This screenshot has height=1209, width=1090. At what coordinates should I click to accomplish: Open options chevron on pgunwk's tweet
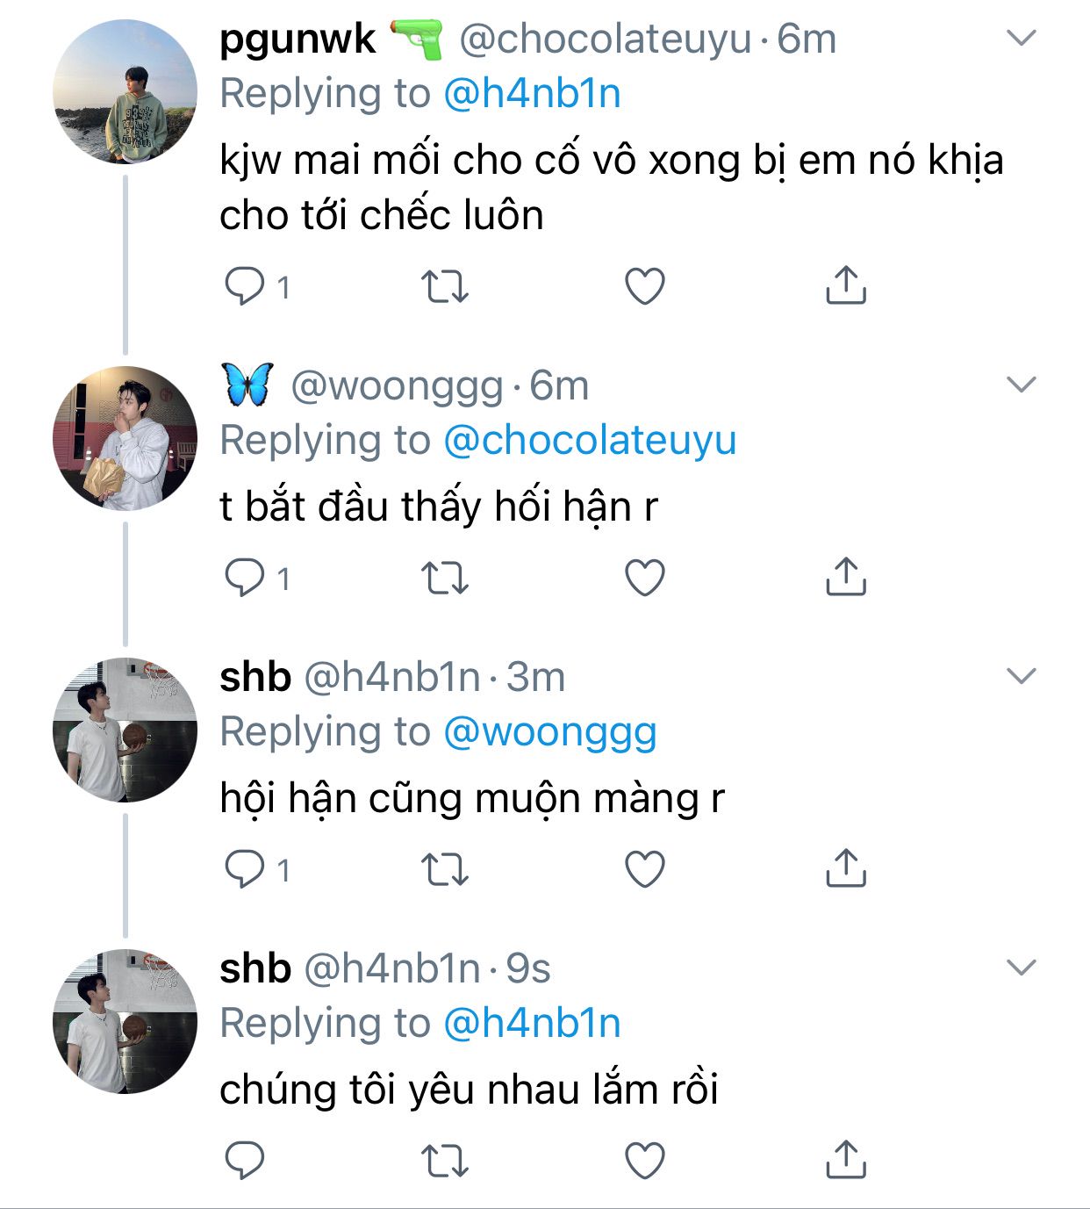tap(1022, 38)
